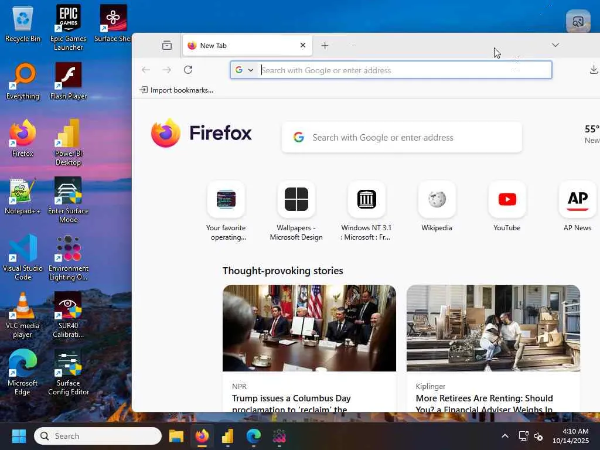Click the page's Google search box
This screenshot has width=600, height=450.
coord(402,137)
